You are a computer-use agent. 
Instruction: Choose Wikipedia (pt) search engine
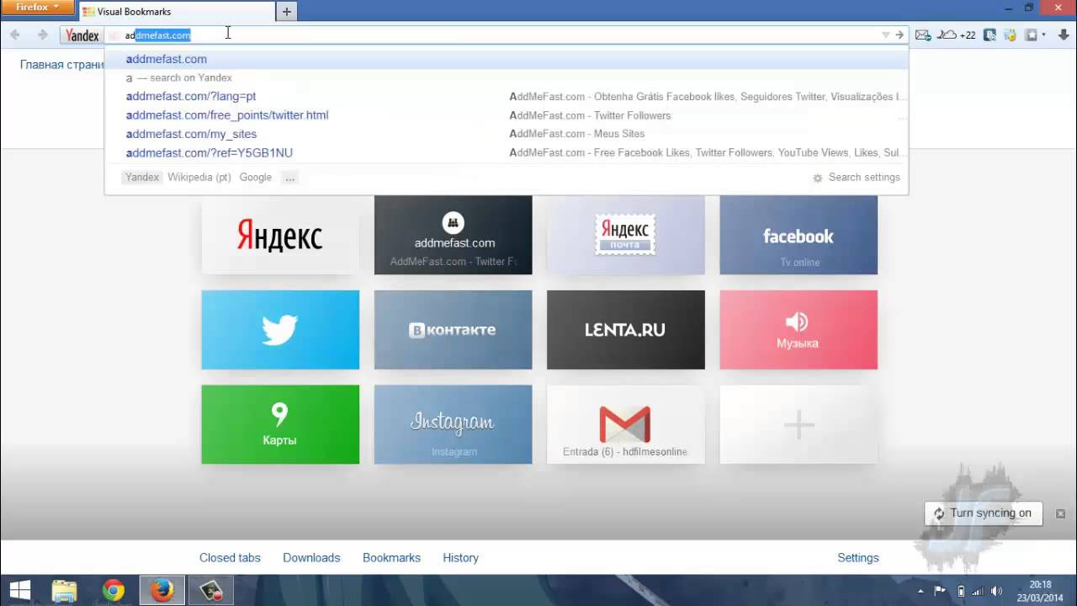point(199,178)
